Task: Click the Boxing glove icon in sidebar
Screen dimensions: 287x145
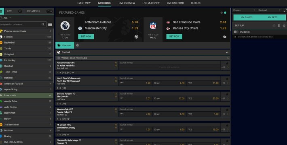Action: [1, 136]
